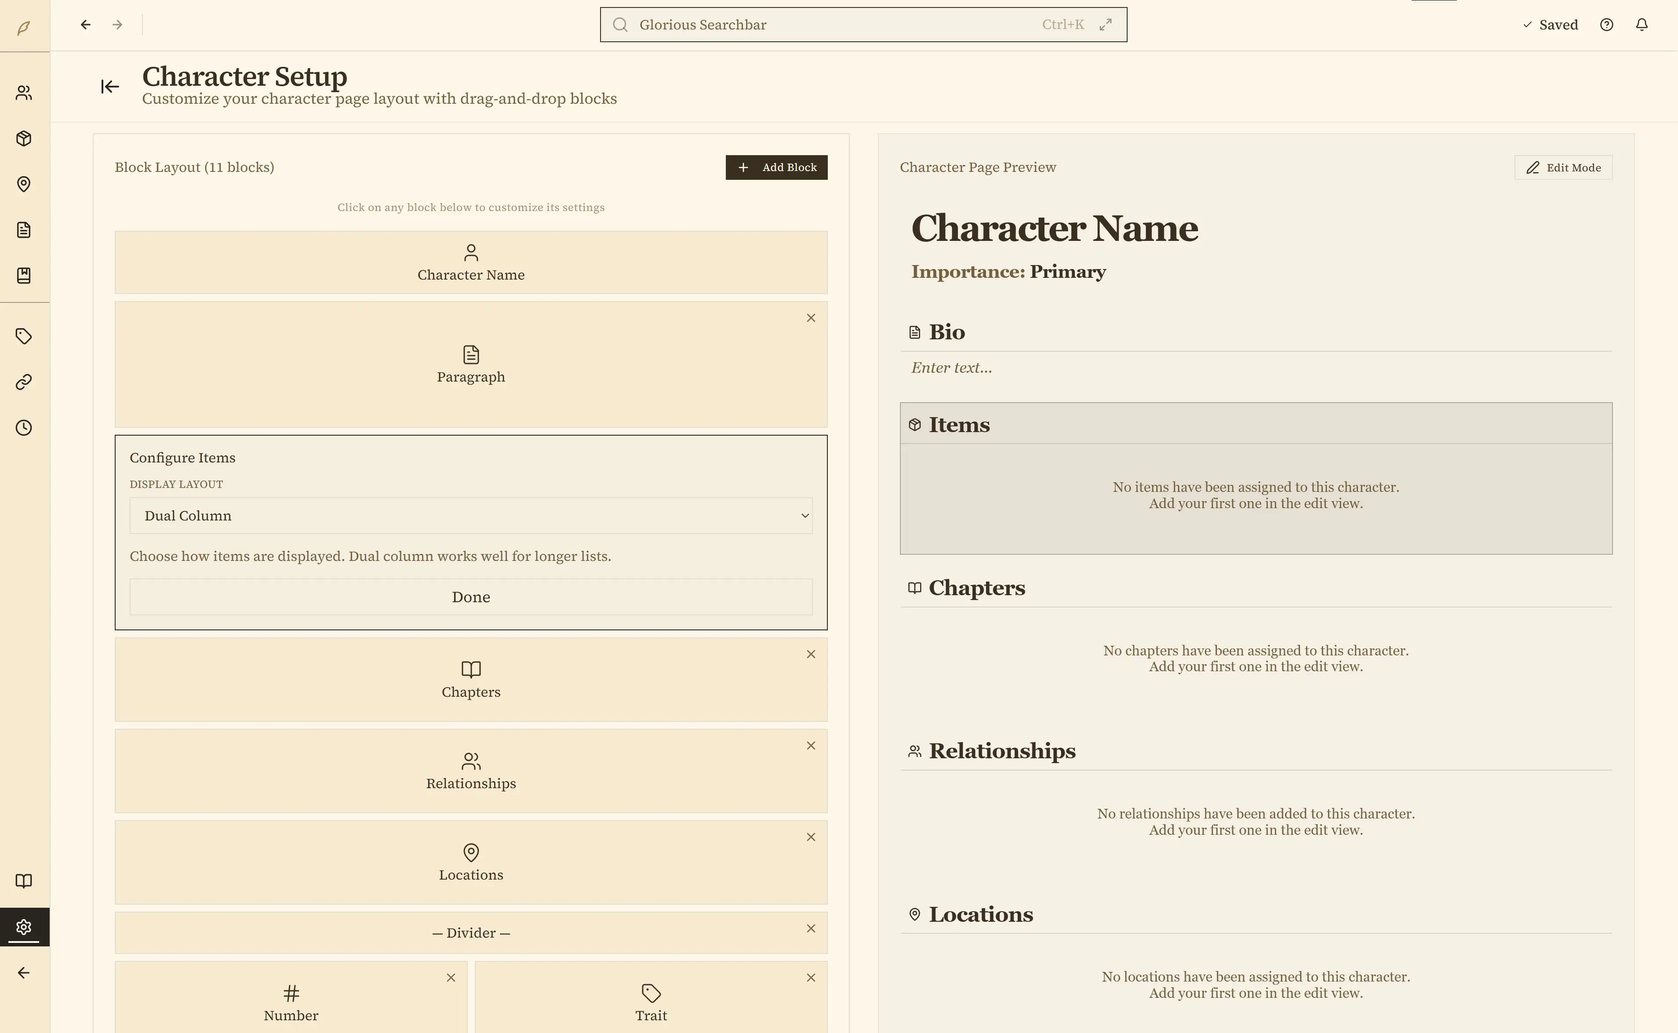Click the Saved status indicator
The width and height of the screenshot is (1678, 1033).
pos(1550,25)
